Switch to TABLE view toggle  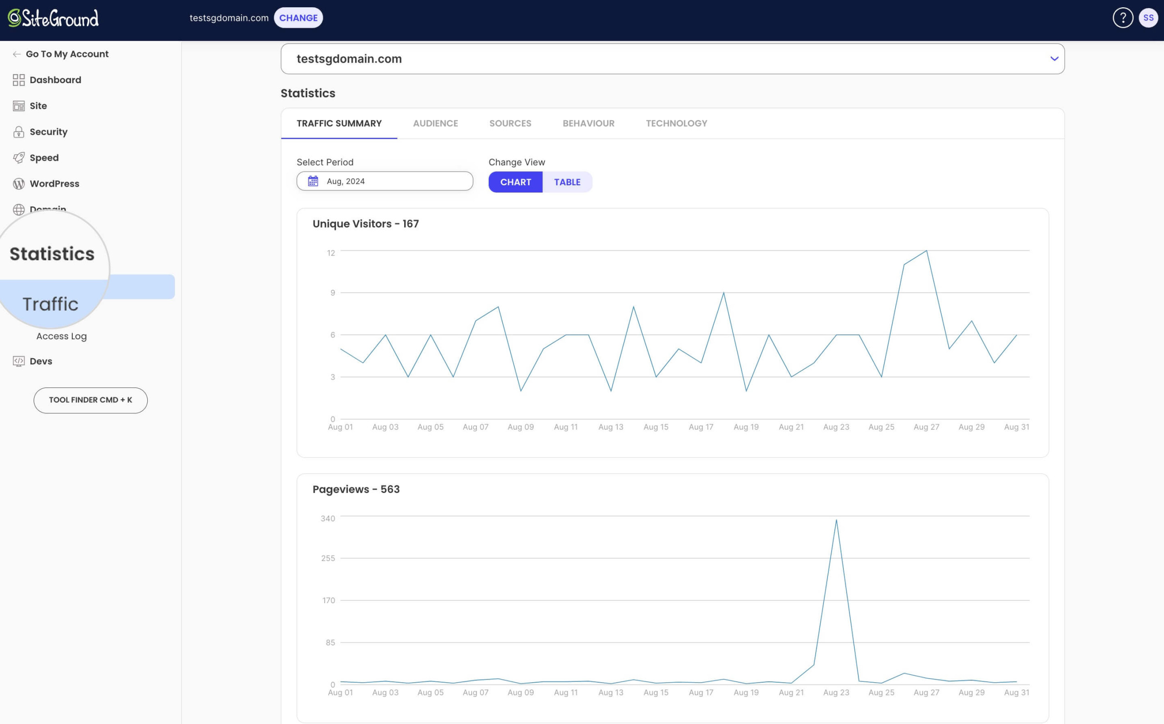[x=568, y=182]
